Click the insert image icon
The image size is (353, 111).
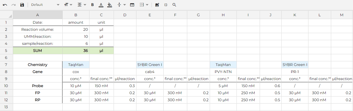tap(157, 5)
